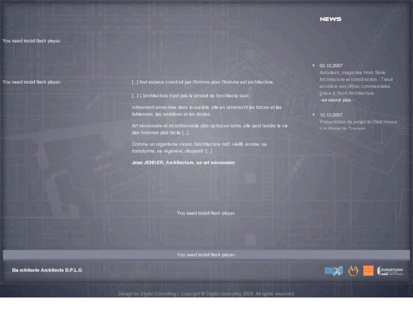
Task: Click "Copyright © Digital Consulting 2008" footer text
Action: coord(217,294)
